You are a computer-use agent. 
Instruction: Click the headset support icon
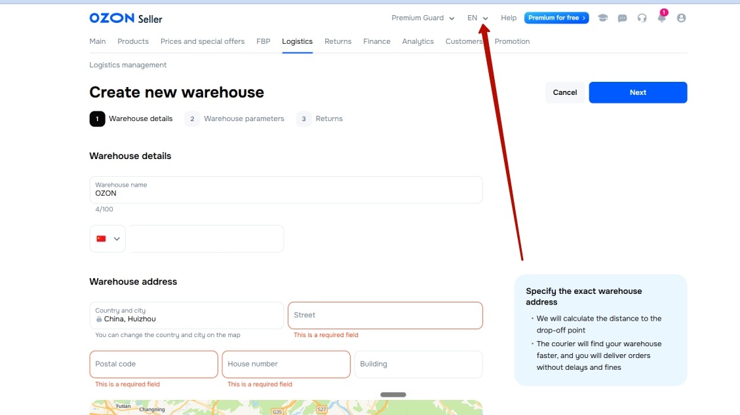642,18
